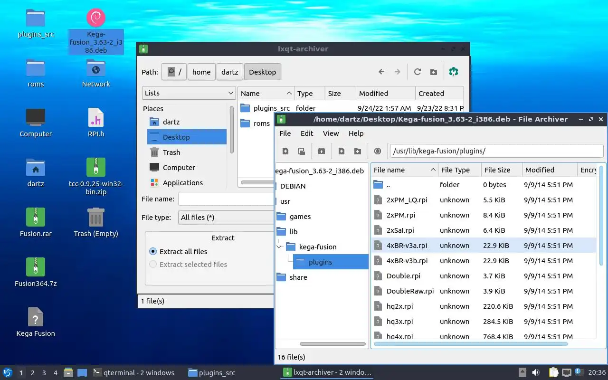Switch to workspace 3

pyautogui.click(x=44, y=373)
